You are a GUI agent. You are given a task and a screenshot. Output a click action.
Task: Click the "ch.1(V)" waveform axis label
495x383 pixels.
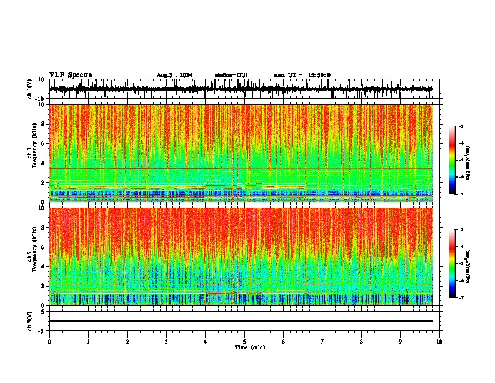(29, 89)
